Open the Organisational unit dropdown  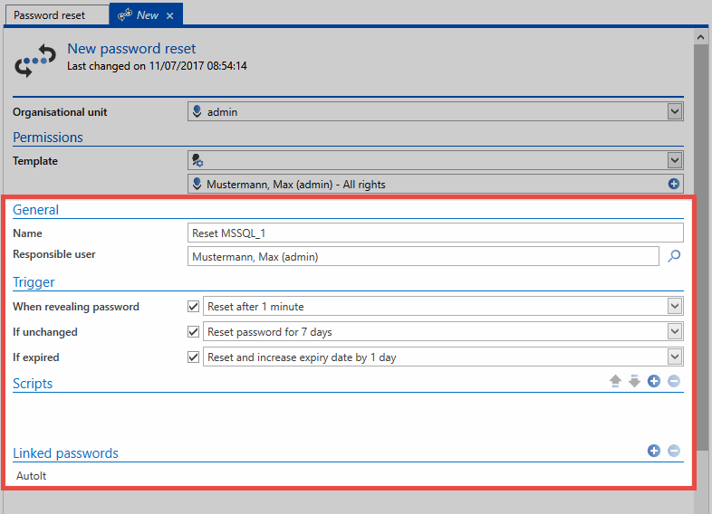[674, 111]
